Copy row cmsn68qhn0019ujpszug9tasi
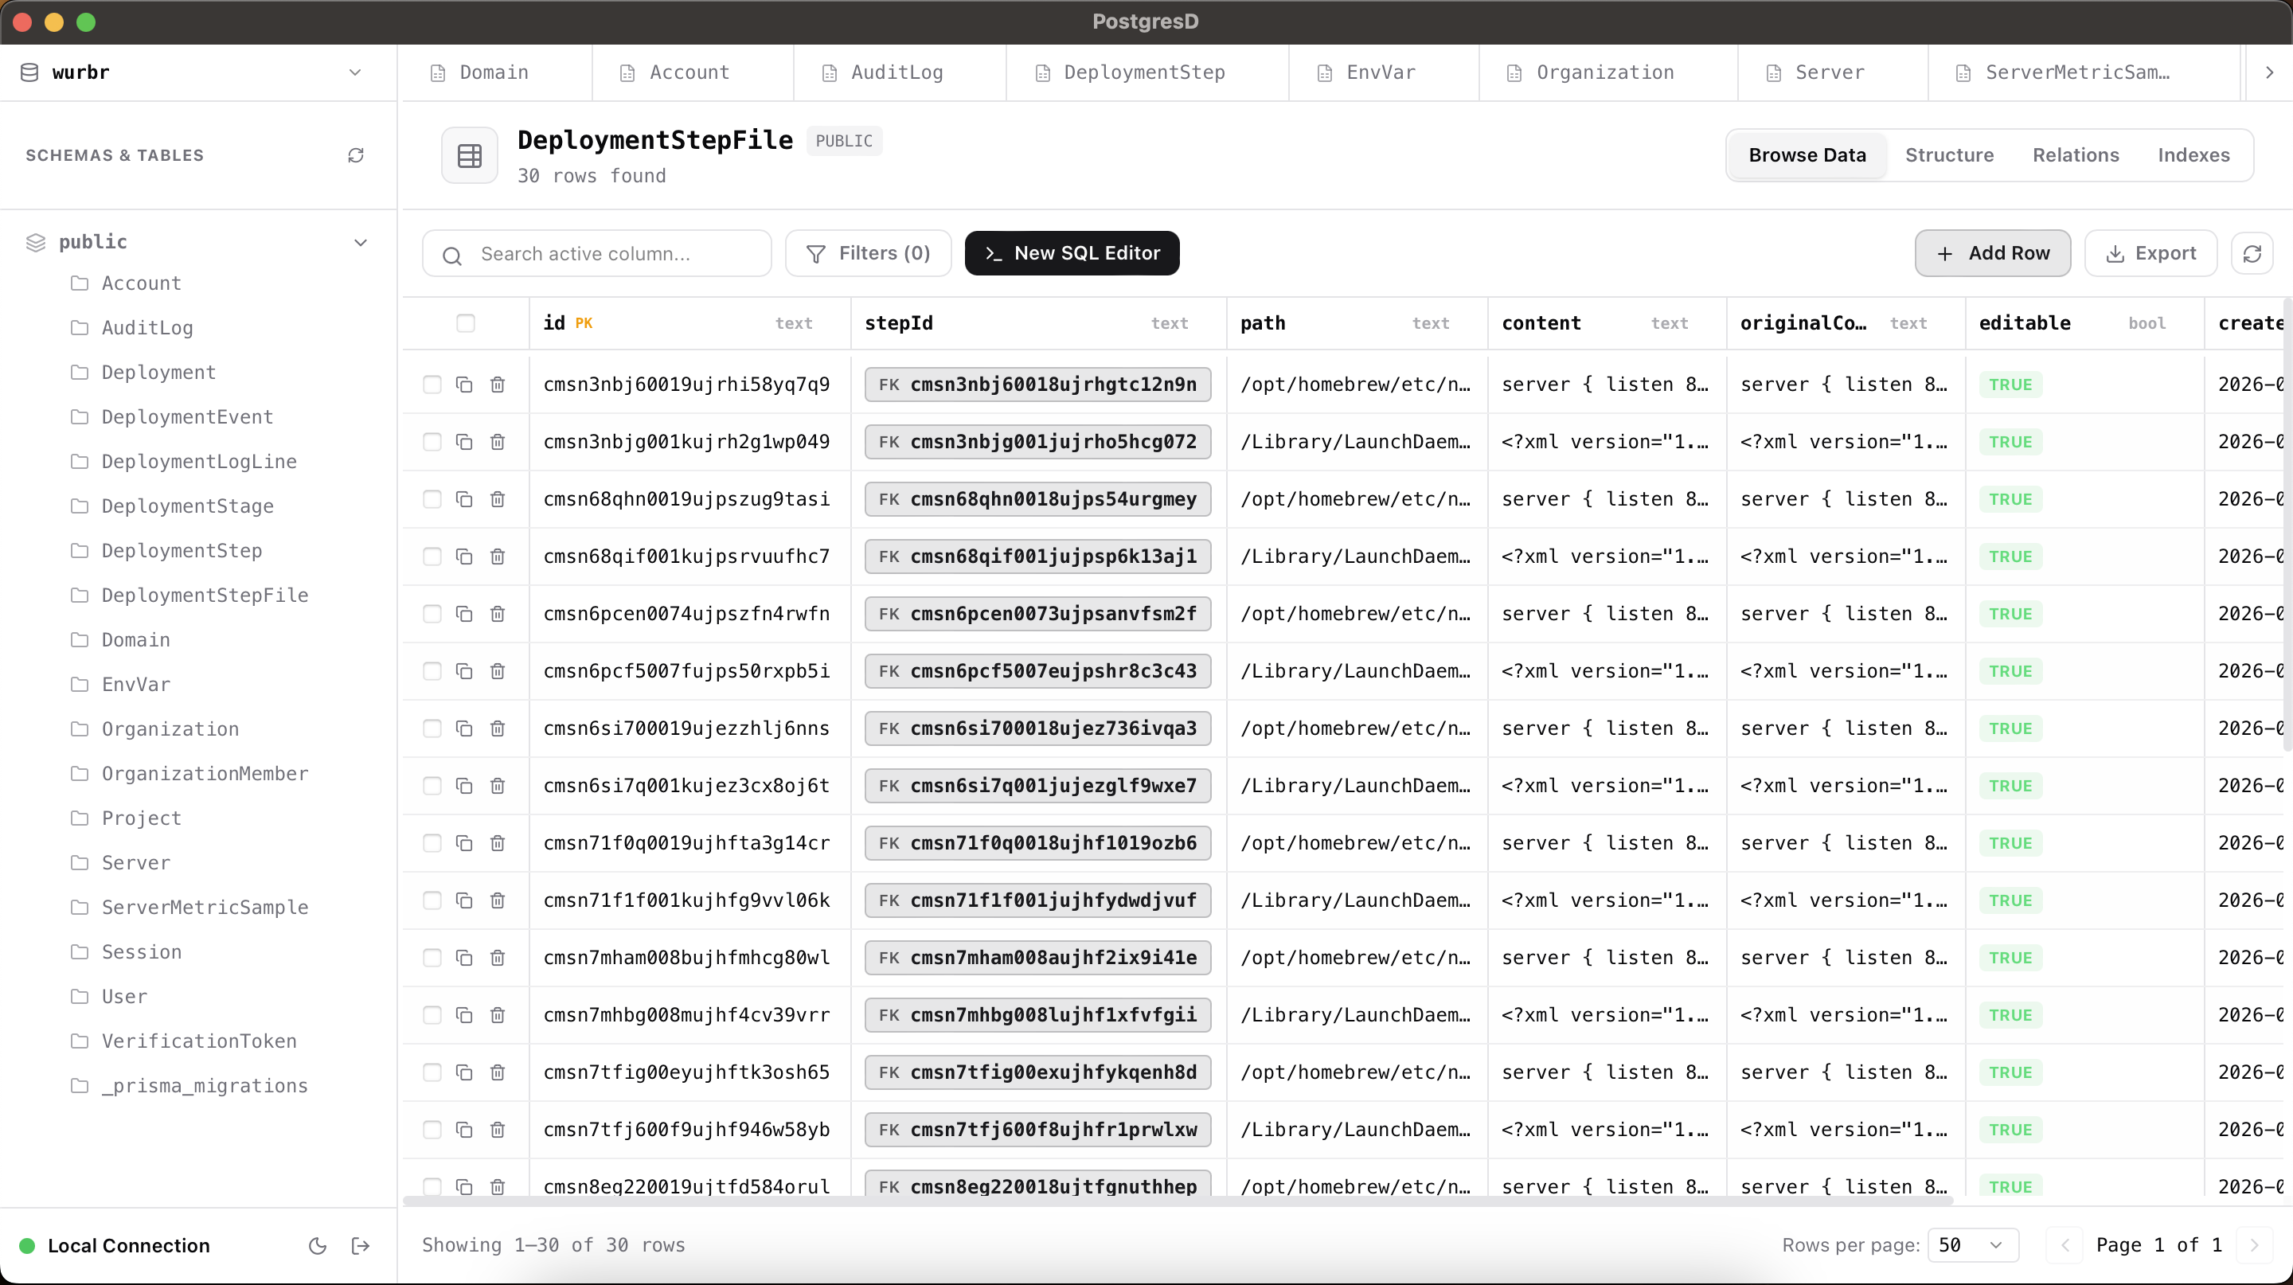This screenshot has width=2293, height=1285. [463, 499]
